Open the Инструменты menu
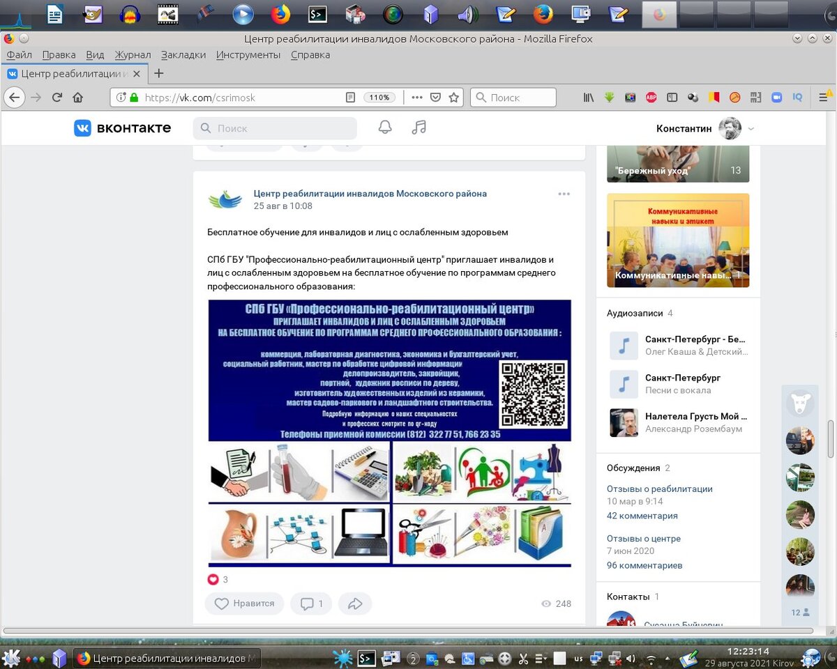 coord(248,55)
